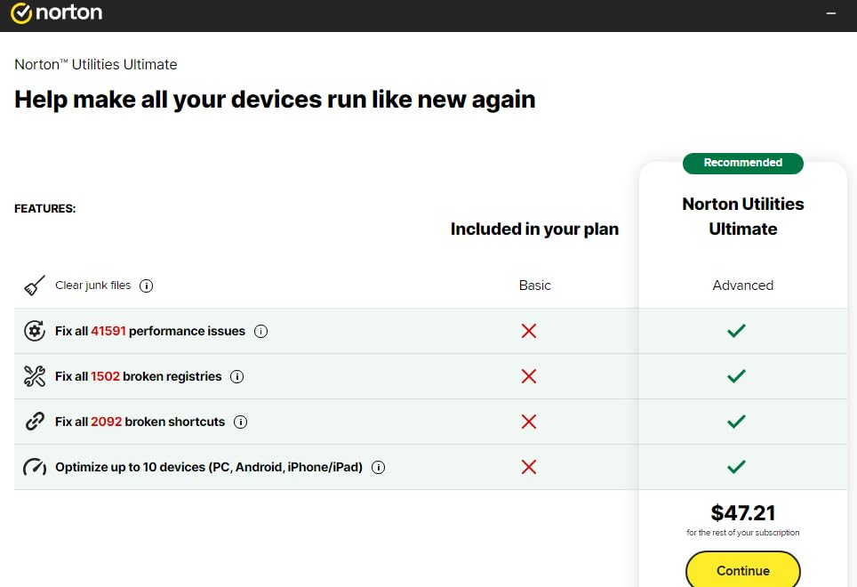Open info tooltip for 41591 performance issues

click(260, 330)
